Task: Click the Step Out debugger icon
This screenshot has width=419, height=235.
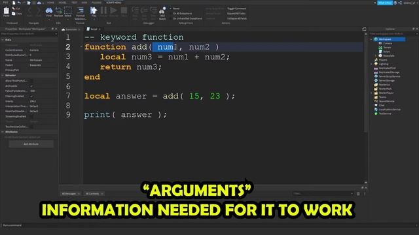Action: pyautogui.click(x=153, y=10)
